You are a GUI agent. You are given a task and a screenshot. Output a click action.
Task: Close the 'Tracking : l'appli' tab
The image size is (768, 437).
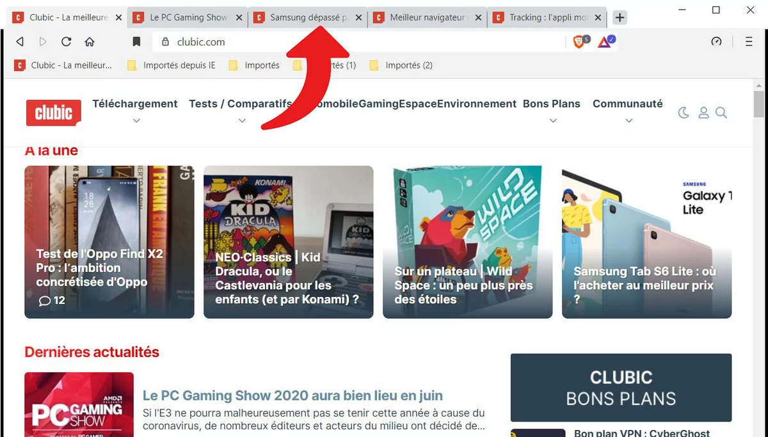(598, 18)
